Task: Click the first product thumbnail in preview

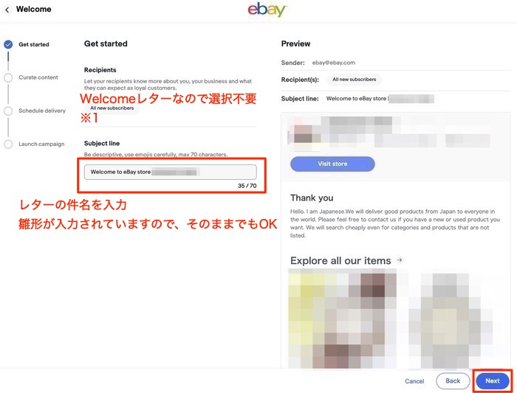Action: (x=342, y=319)
